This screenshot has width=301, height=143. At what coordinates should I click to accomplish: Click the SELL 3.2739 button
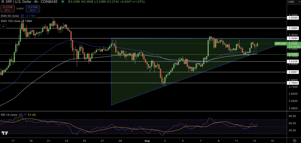(x=7, y=9)
